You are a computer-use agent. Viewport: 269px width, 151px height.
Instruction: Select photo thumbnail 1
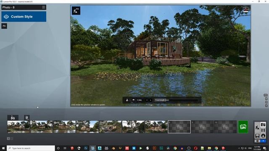pos(18,127)
